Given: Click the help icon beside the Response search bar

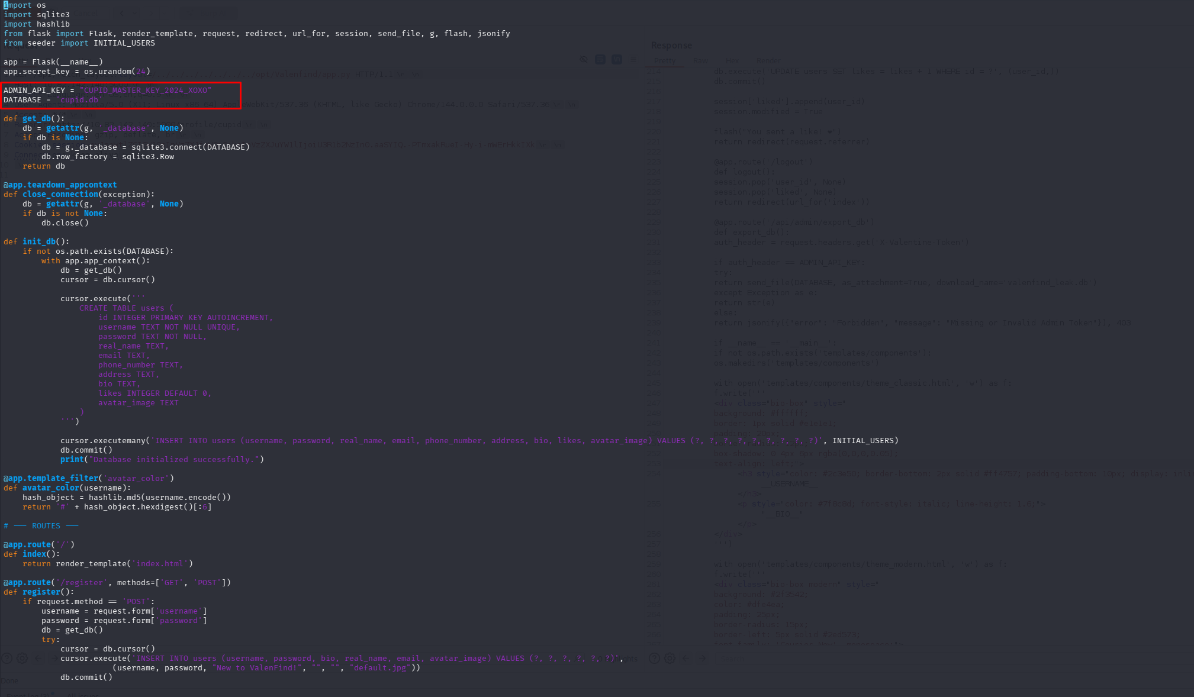Looking at the screenshot, I should 654,658.
